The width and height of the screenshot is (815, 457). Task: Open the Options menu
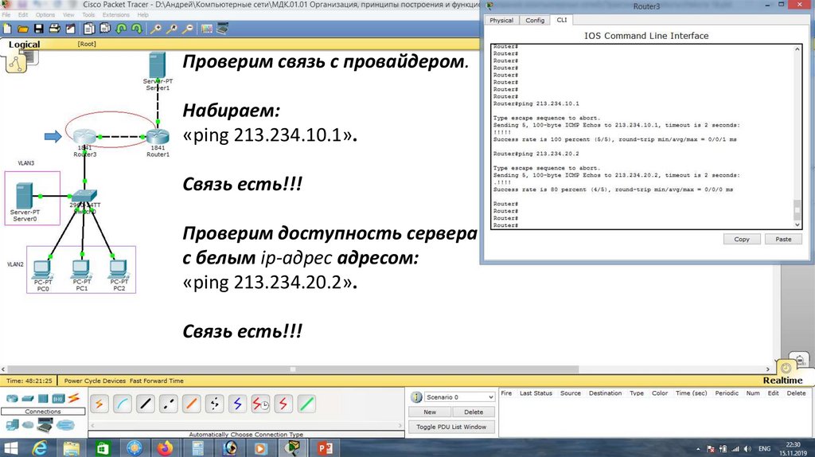pos(45,15)
